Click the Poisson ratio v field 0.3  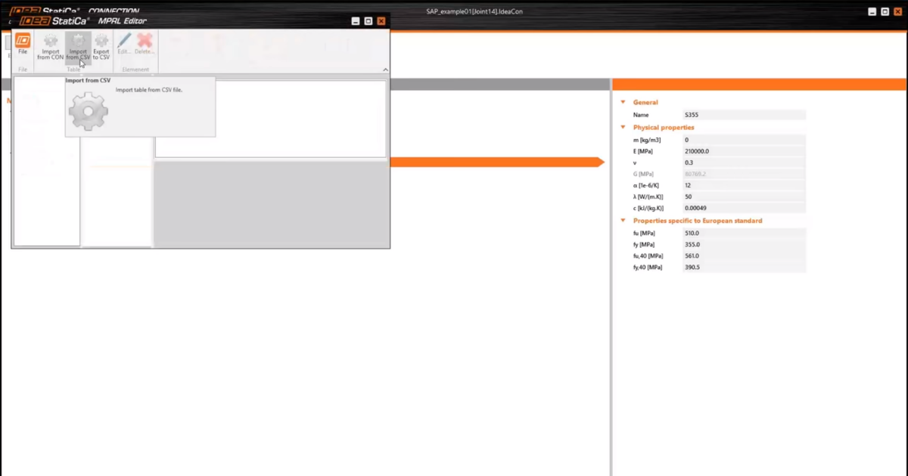(744, 162)
